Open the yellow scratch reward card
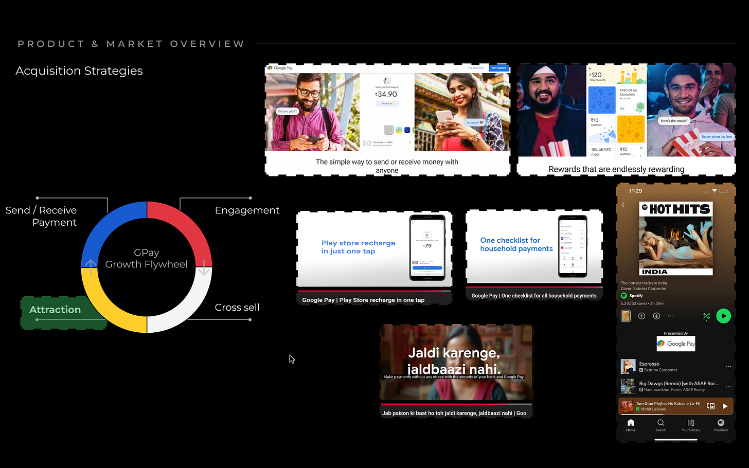 tap(631, 129)
